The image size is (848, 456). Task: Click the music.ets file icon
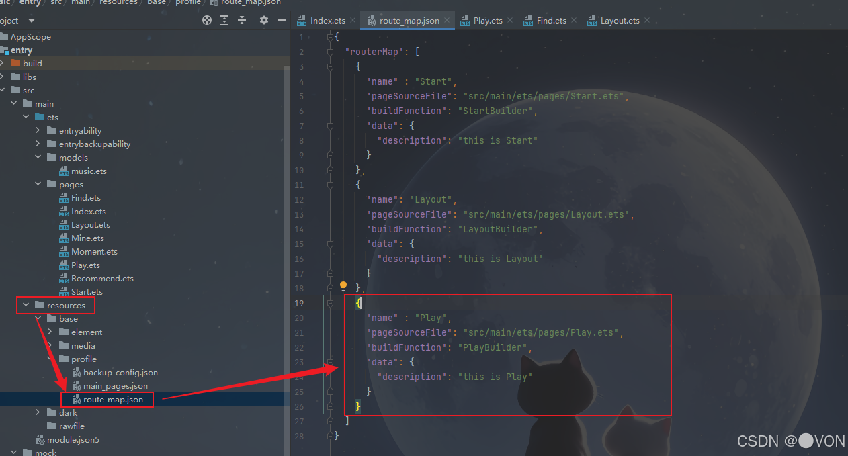click(64, 171)
